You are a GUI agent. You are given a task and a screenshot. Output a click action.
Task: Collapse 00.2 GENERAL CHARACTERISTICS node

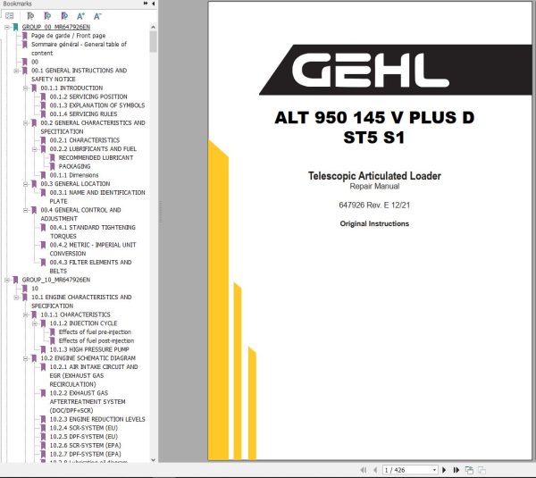25,123
